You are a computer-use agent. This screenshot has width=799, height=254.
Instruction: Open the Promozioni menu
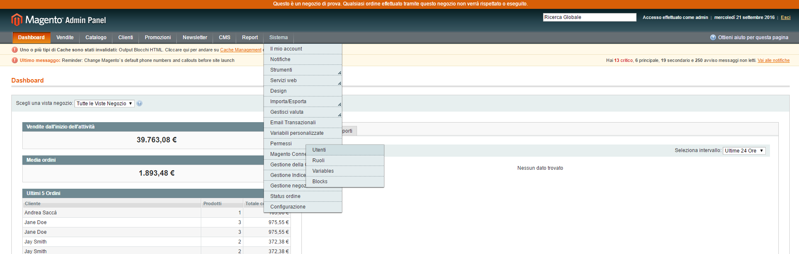[x=158, y=37]
